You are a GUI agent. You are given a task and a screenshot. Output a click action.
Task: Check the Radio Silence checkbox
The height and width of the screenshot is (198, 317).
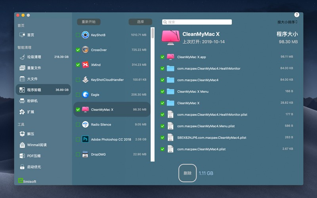pos(78,124)
